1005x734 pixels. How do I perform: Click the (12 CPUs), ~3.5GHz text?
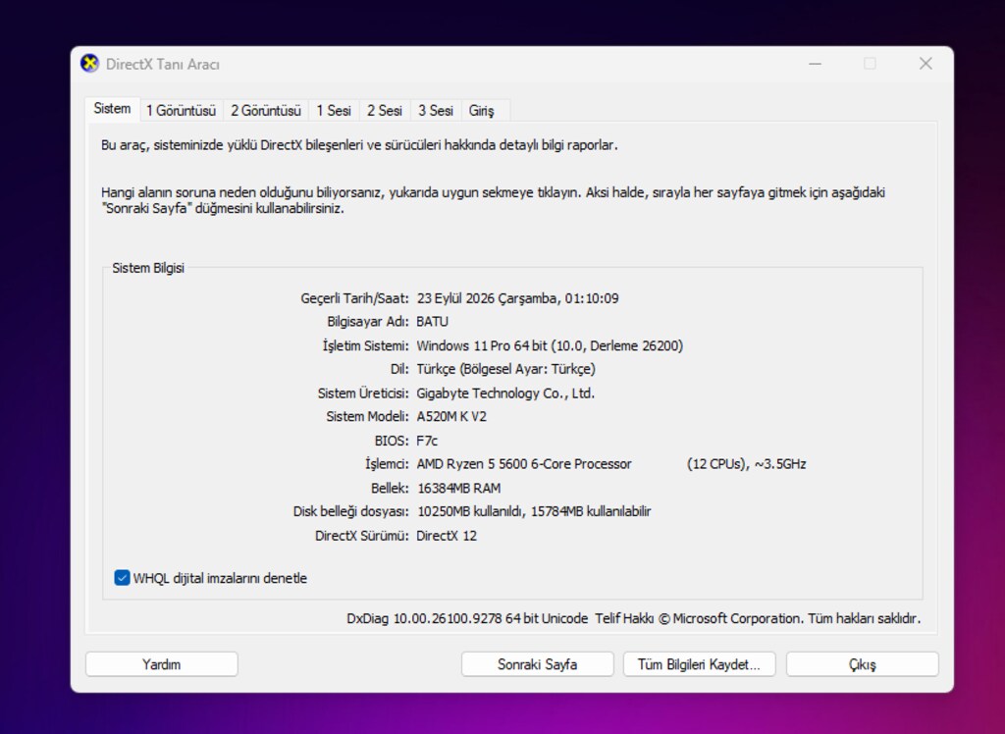tap(747, 464)
